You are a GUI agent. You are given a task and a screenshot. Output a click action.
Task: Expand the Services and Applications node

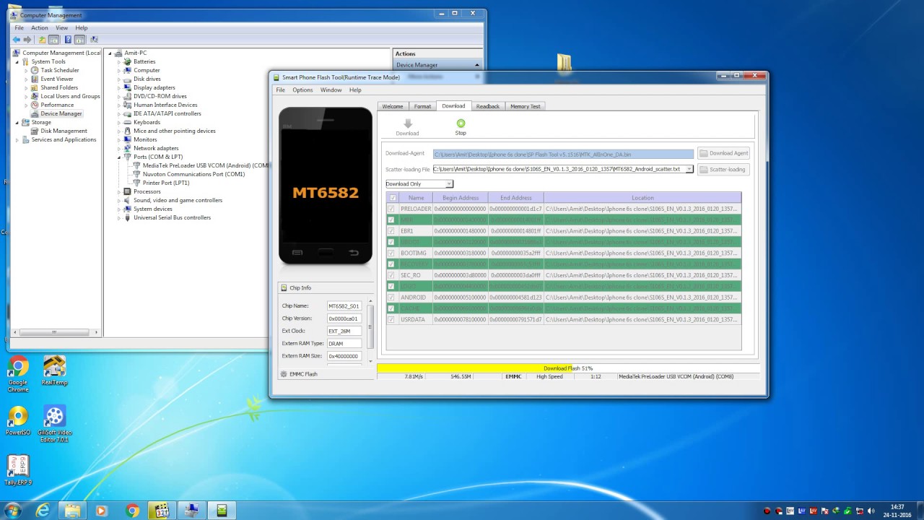[x=17, y=139]
